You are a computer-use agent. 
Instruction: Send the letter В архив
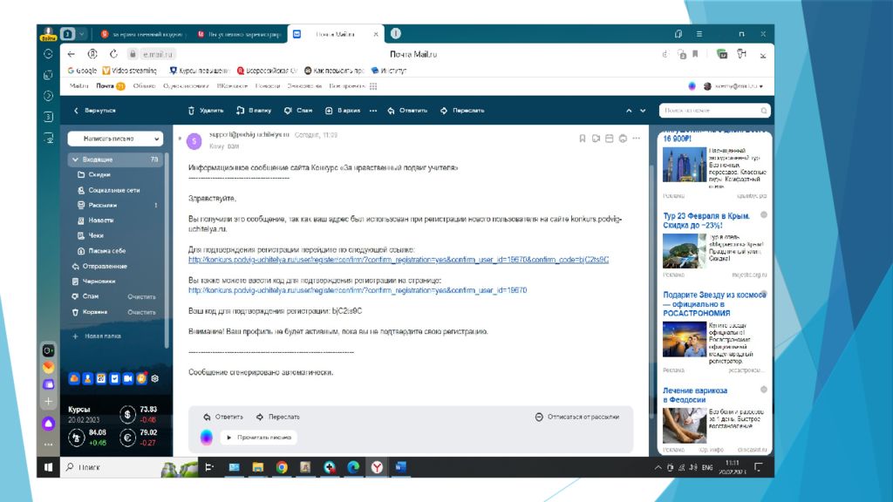click(x=343, y=111)
